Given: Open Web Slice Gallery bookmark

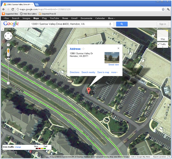Looking at the screenshot, I should pos(28,14).
